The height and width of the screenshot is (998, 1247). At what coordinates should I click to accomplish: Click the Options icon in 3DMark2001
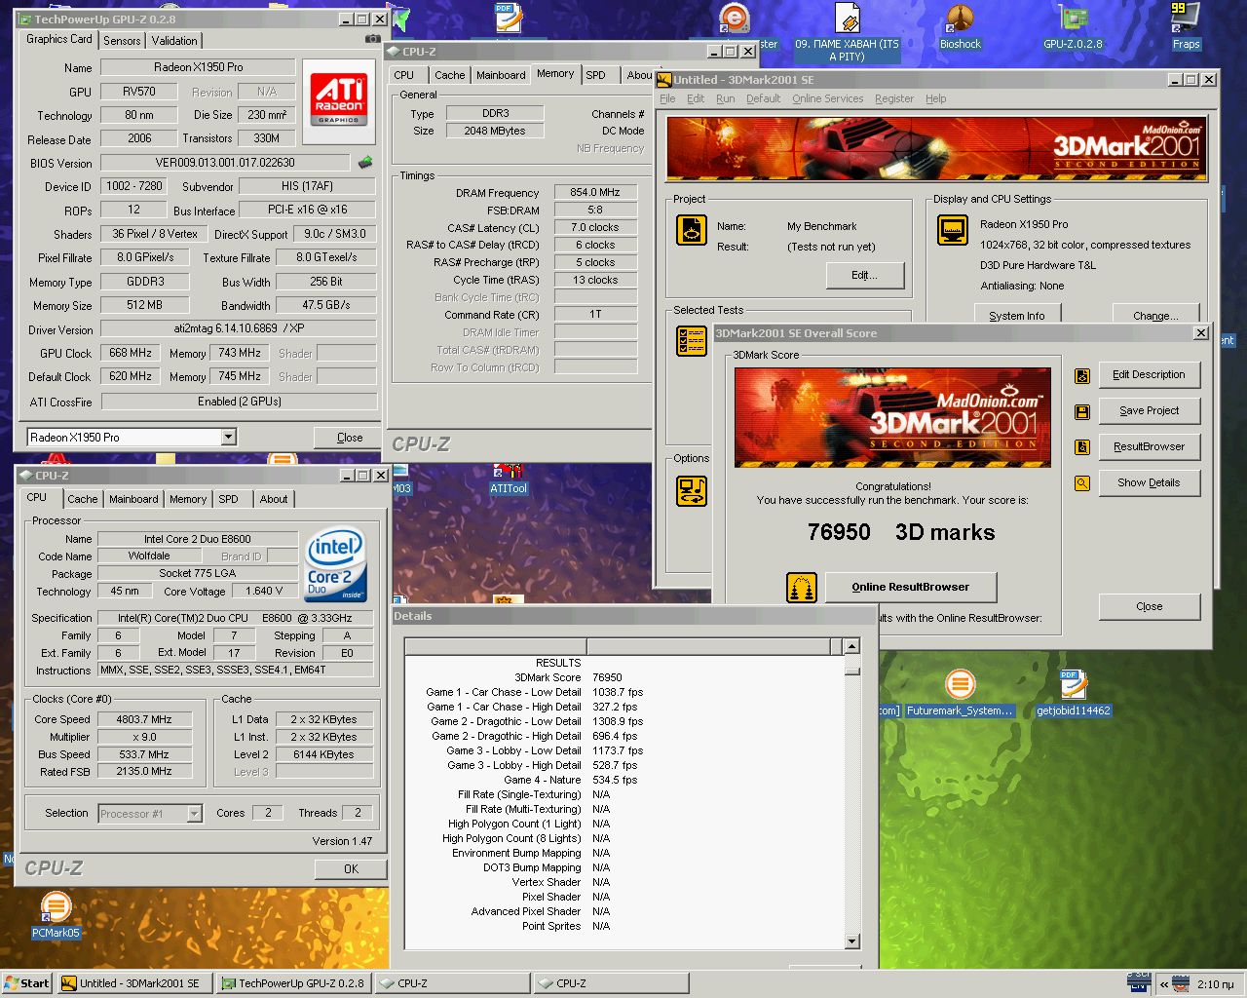(692, 491)
